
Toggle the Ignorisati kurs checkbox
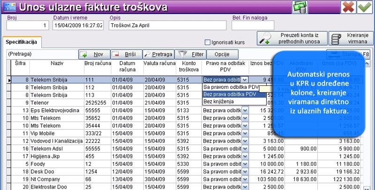(208, 42)
